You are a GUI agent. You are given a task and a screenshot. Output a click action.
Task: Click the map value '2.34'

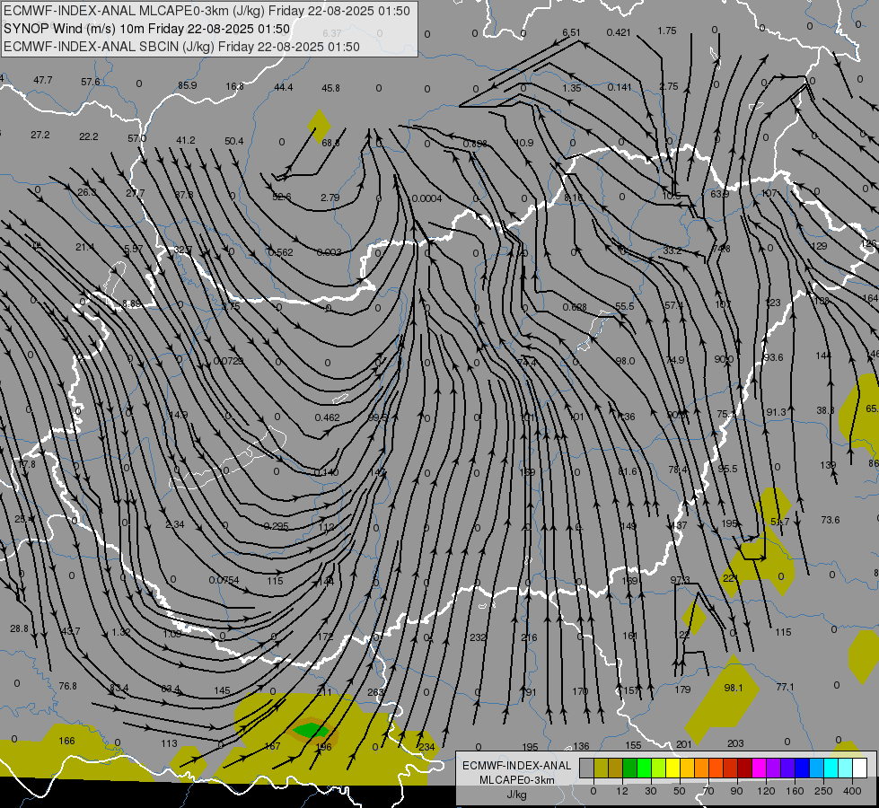[x=175, y=524]
